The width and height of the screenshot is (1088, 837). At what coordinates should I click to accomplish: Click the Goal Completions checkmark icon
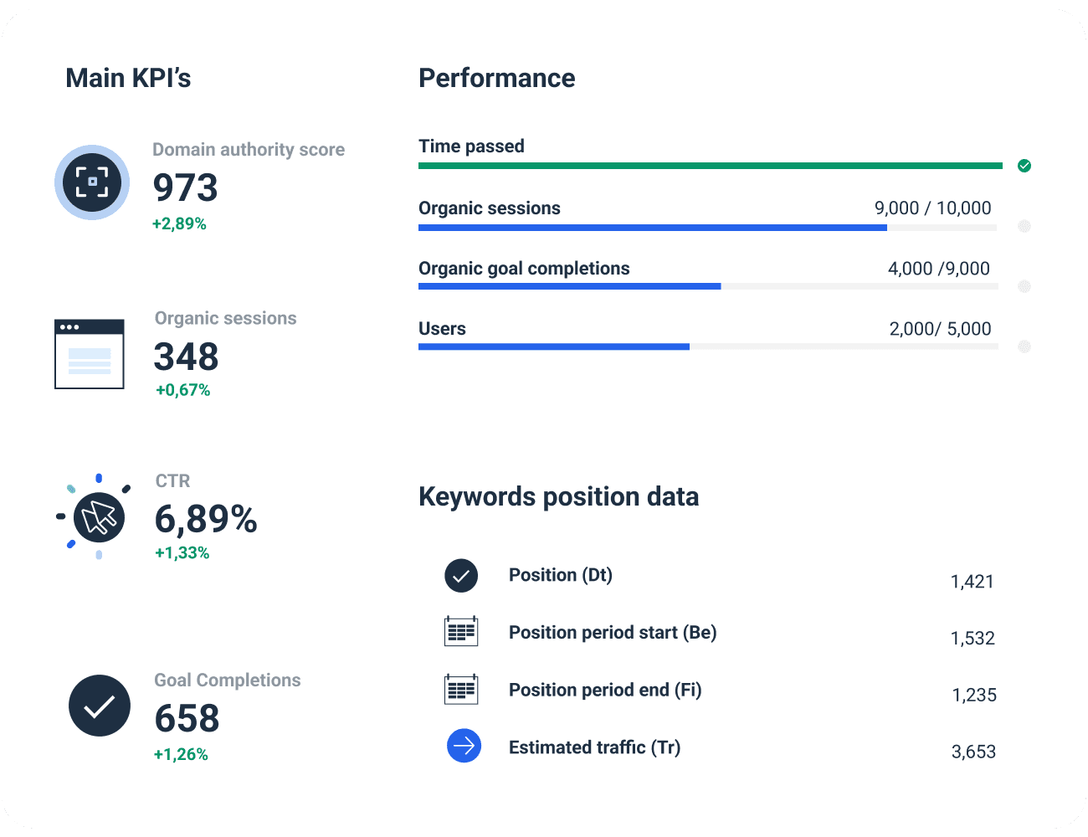[100, 706]
